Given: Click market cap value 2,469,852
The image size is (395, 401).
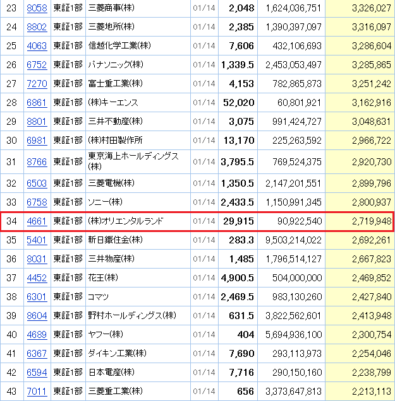Looking at the screenshot, I should (x=372, y=278).
